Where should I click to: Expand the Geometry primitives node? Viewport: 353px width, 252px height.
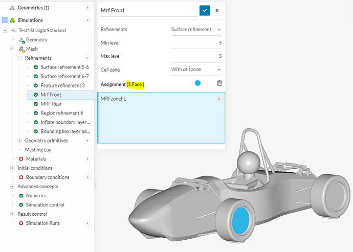[19, 141]
